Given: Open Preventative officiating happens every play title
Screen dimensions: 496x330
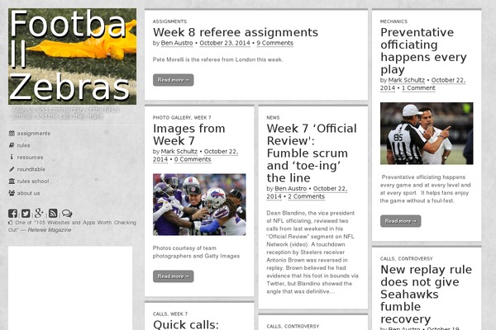Looking at the screenshot, I should 423,51.
